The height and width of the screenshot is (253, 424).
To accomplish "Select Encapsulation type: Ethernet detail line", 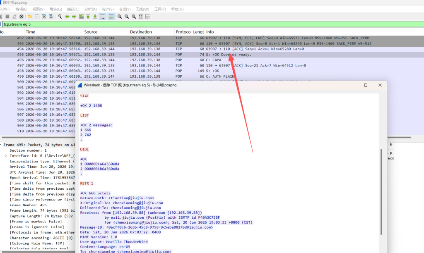I will (x=42, y=161).
